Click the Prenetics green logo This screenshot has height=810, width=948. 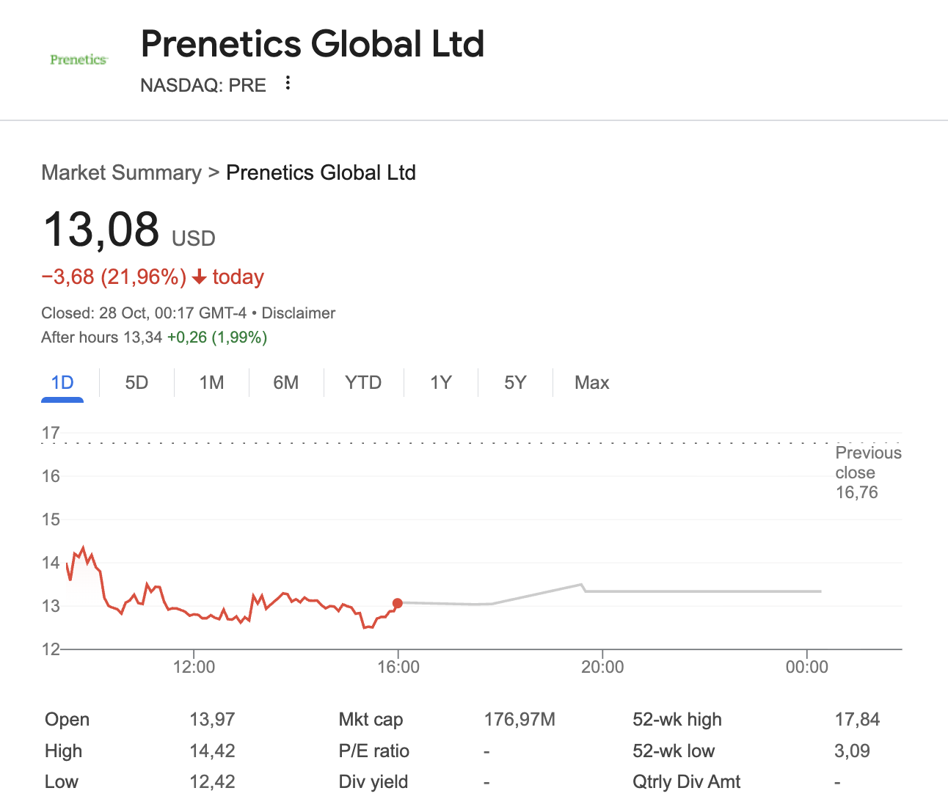(79, 59)
